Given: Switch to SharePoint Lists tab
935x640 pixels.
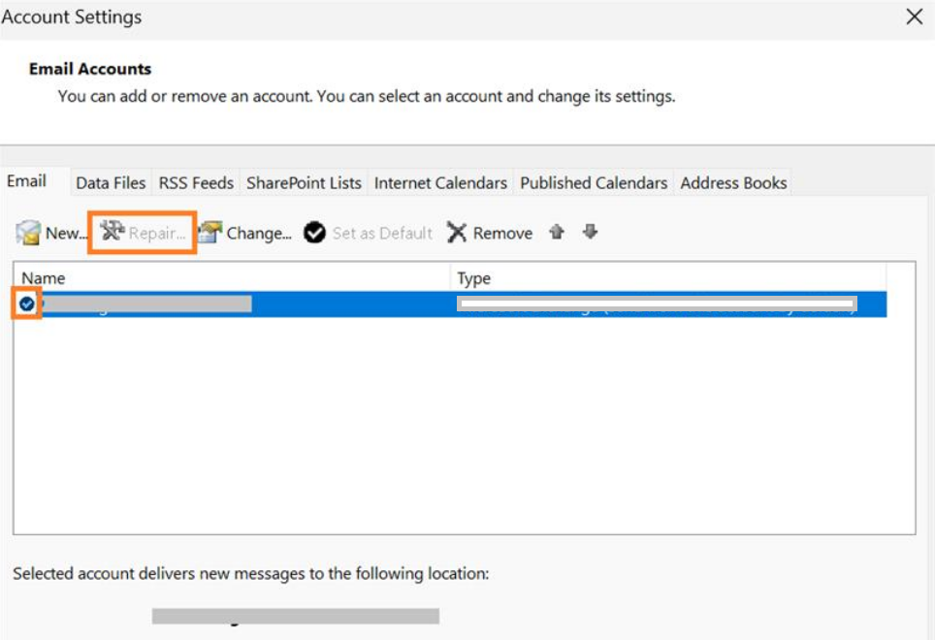Looking at the screenshot, I should tap(304, 183).
